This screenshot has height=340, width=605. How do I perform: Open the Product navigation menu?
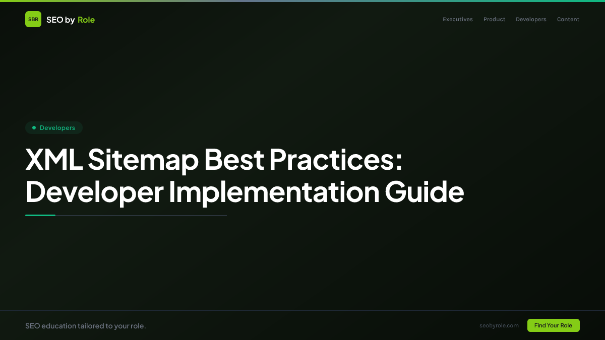click(x=494, y=19)
